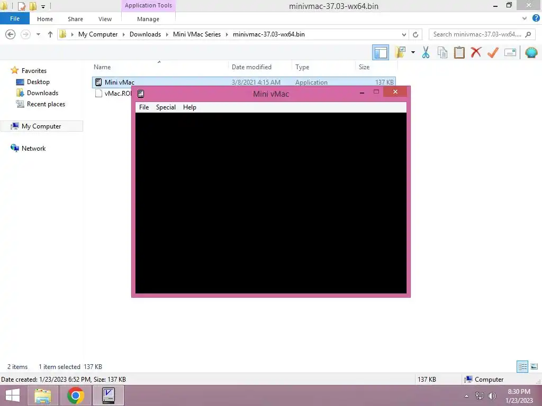The width and height of the screenshot is (542, 406).
Task: Click minivmac-37.03-wx64.bin breadcrumb
Action: 268,34
